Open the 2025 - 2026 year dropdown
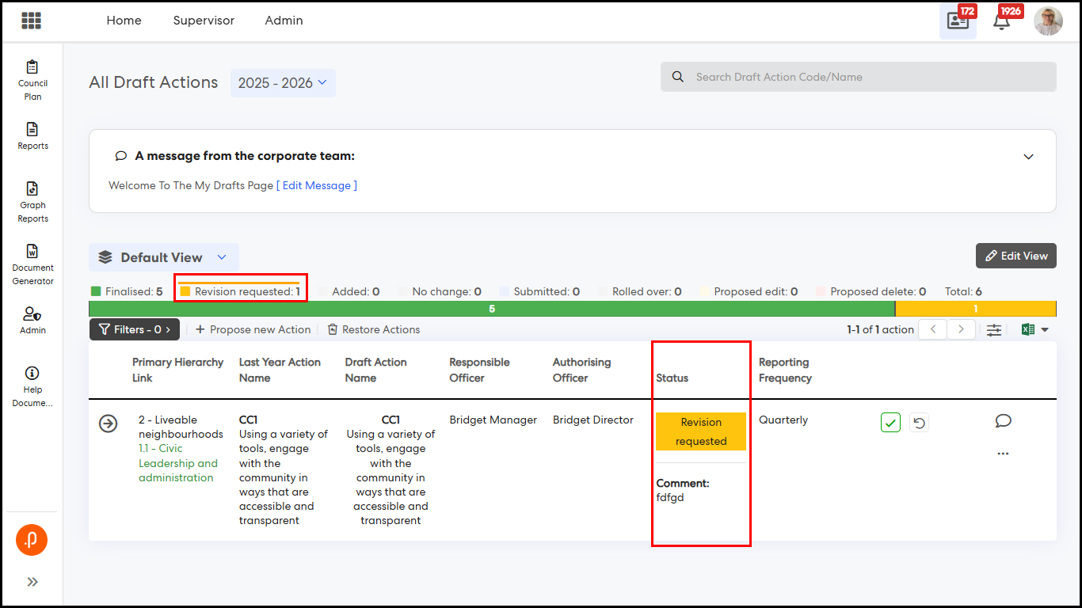The image size is (1082, 608). pos(283,83)
